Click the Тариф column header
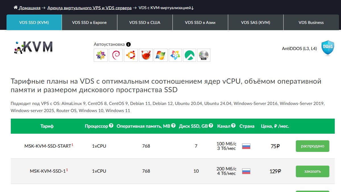Viewport: 341px width, 192px height. click(x=47, y=126)
